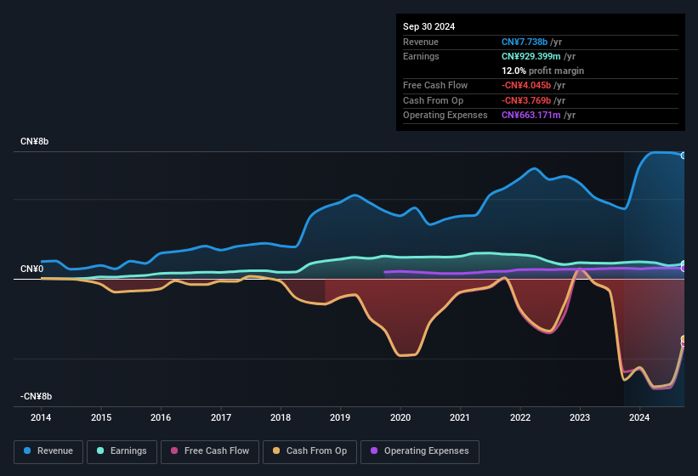698x476 pixels.
Task: Click the Operating Expenses tooltip label
Action: point(445,116)
